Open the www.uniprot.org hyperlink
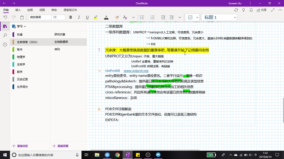Screen dimensions: 284x159 click(136, 71)
